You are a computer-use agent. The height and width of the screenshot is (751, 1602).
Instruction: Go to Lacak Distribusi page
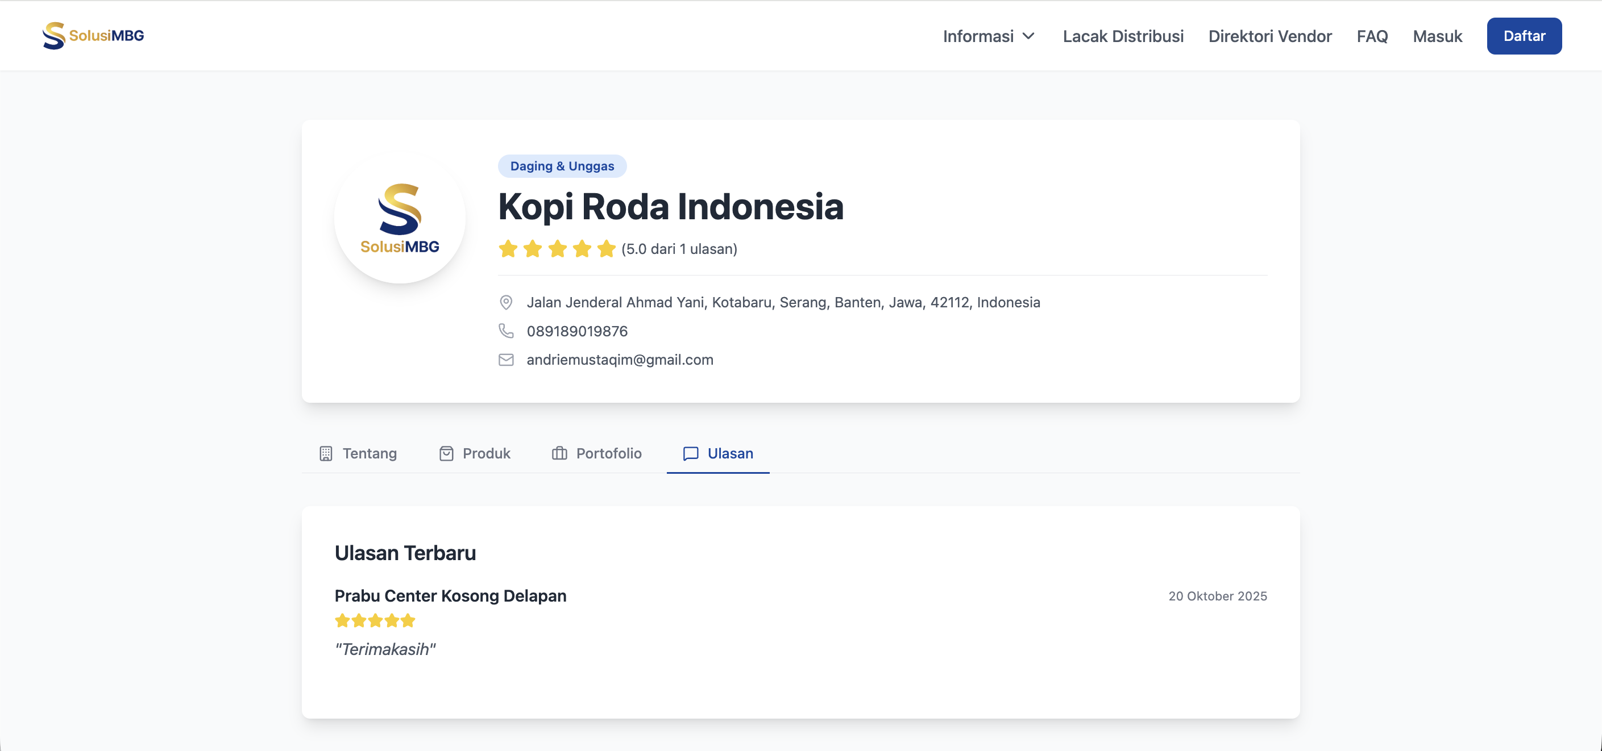1123,36
